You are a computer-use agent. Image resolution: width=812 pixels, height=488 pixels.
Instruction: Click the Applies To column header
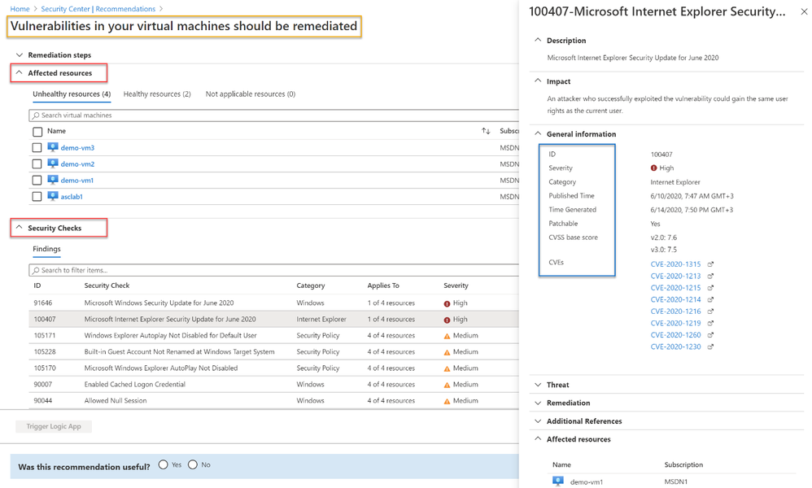coord(383,285)
